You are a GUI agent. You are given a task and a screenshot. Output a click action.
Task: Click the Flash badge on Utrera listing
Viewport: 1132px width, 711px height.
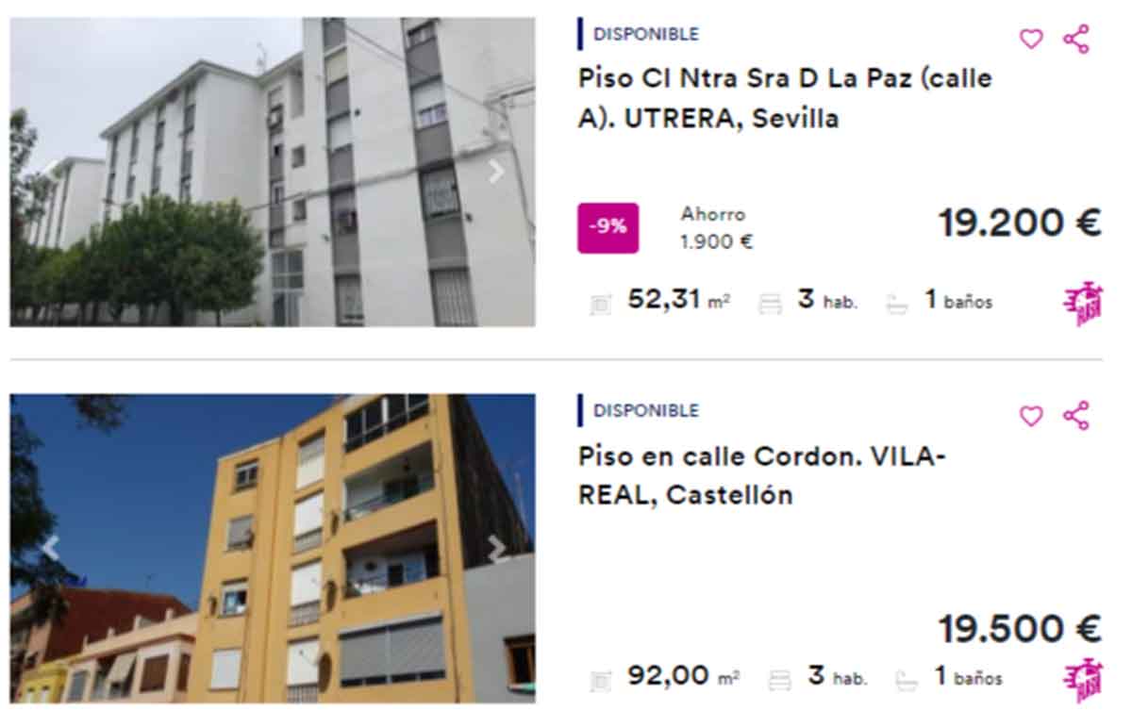[1083, 304]
